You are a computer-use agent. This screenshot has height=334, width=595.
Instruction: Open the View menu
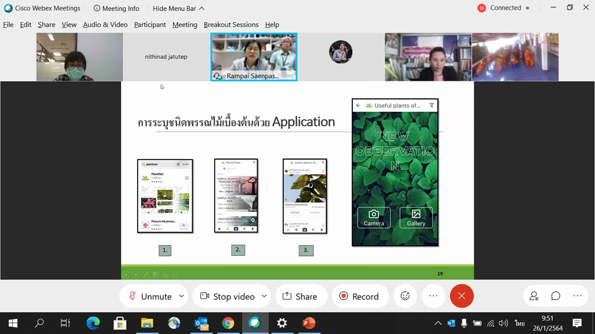[69, 25]
